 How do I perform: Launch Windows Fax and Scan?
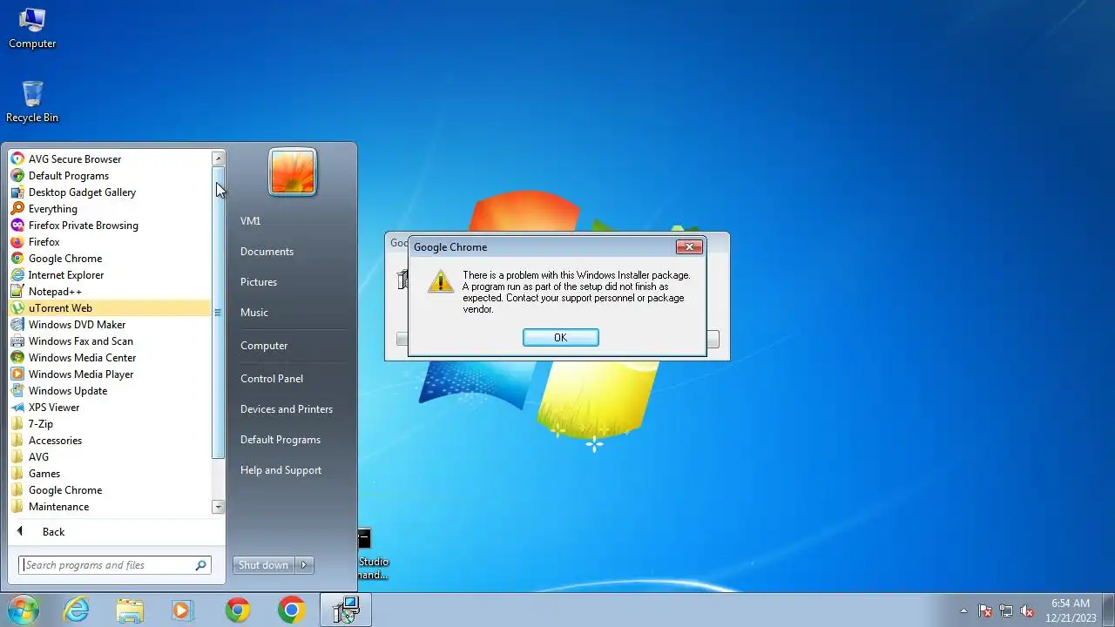coord(110,341)
